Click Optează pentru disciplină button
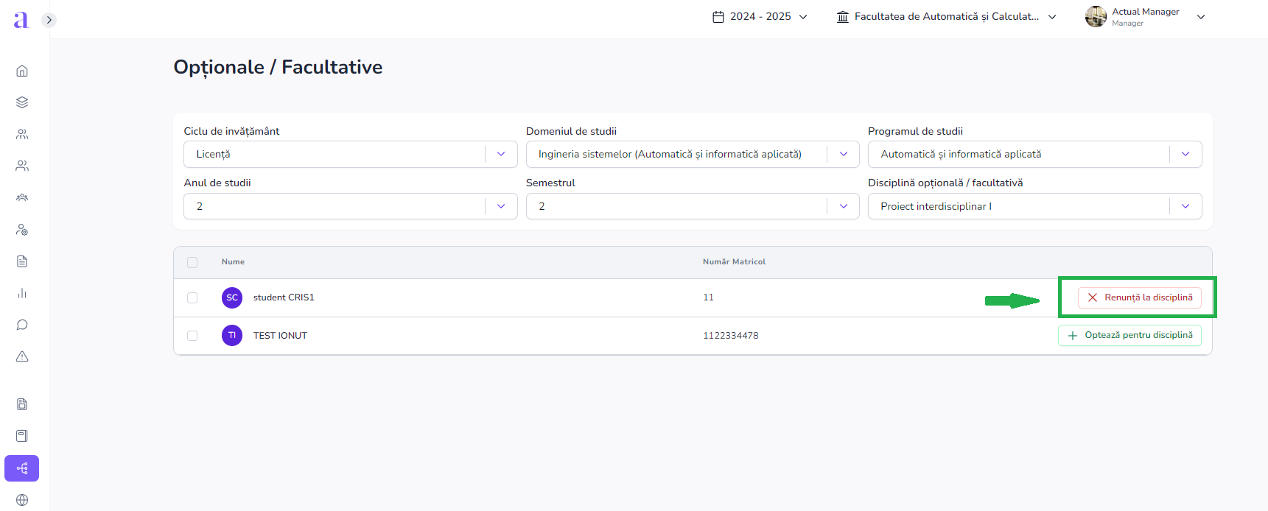Image resolution: width=1268 pixels, height=511 pixels. pos(1129,335)
